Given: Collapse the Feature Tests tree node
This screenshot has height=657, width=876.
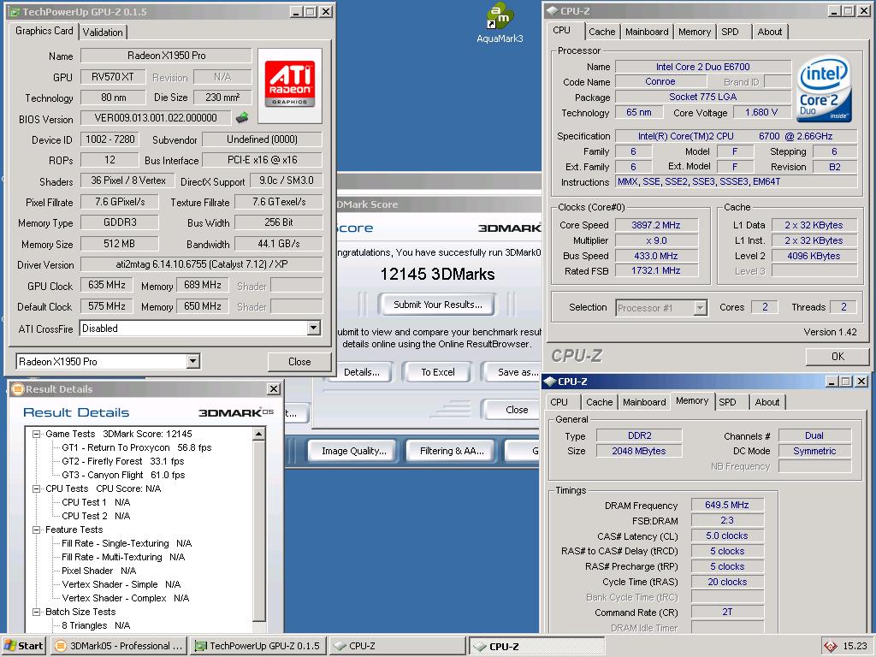Looking at the screenshot, I should click(x=36, y=530).
